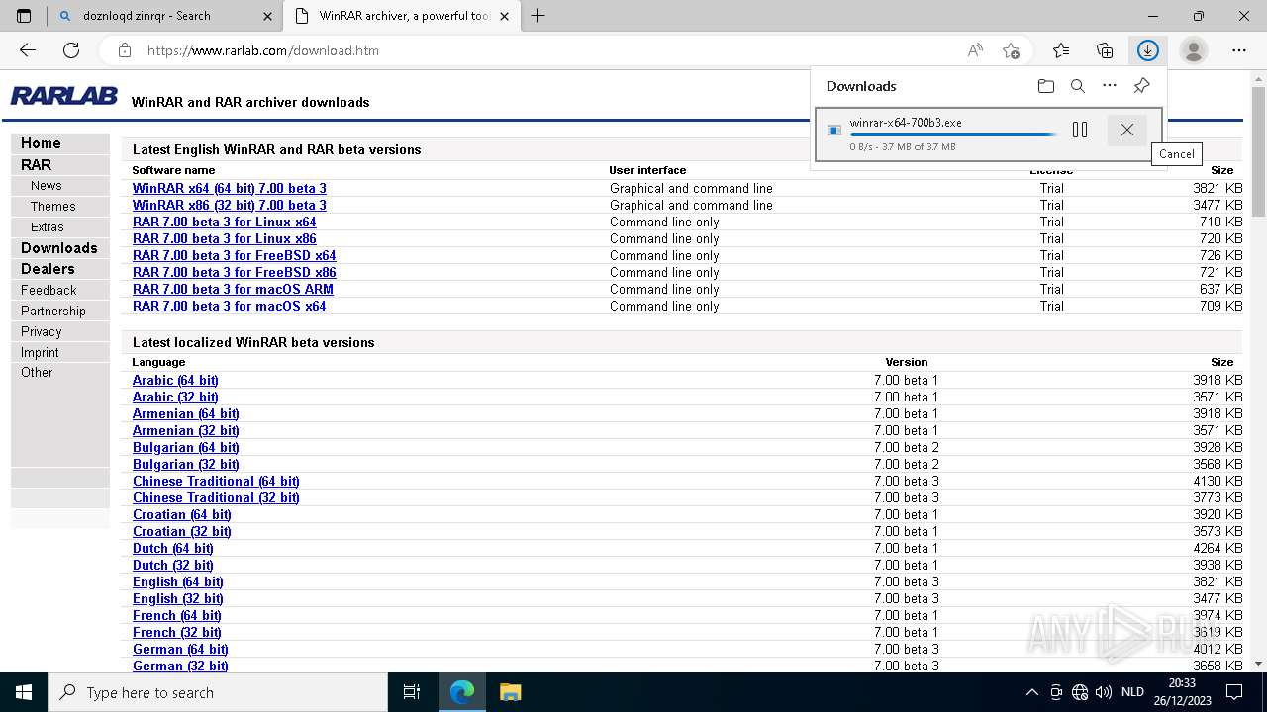Image resolution: width=1267 pixels, height=712 pixels.
Task: Open Downloads sidebar item
Action: (59, 248)
